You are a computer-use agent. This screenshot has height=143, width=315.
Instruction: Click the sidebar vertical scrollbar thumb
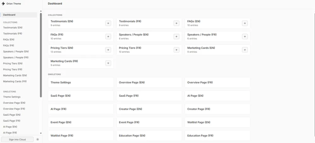click(41, 55)
